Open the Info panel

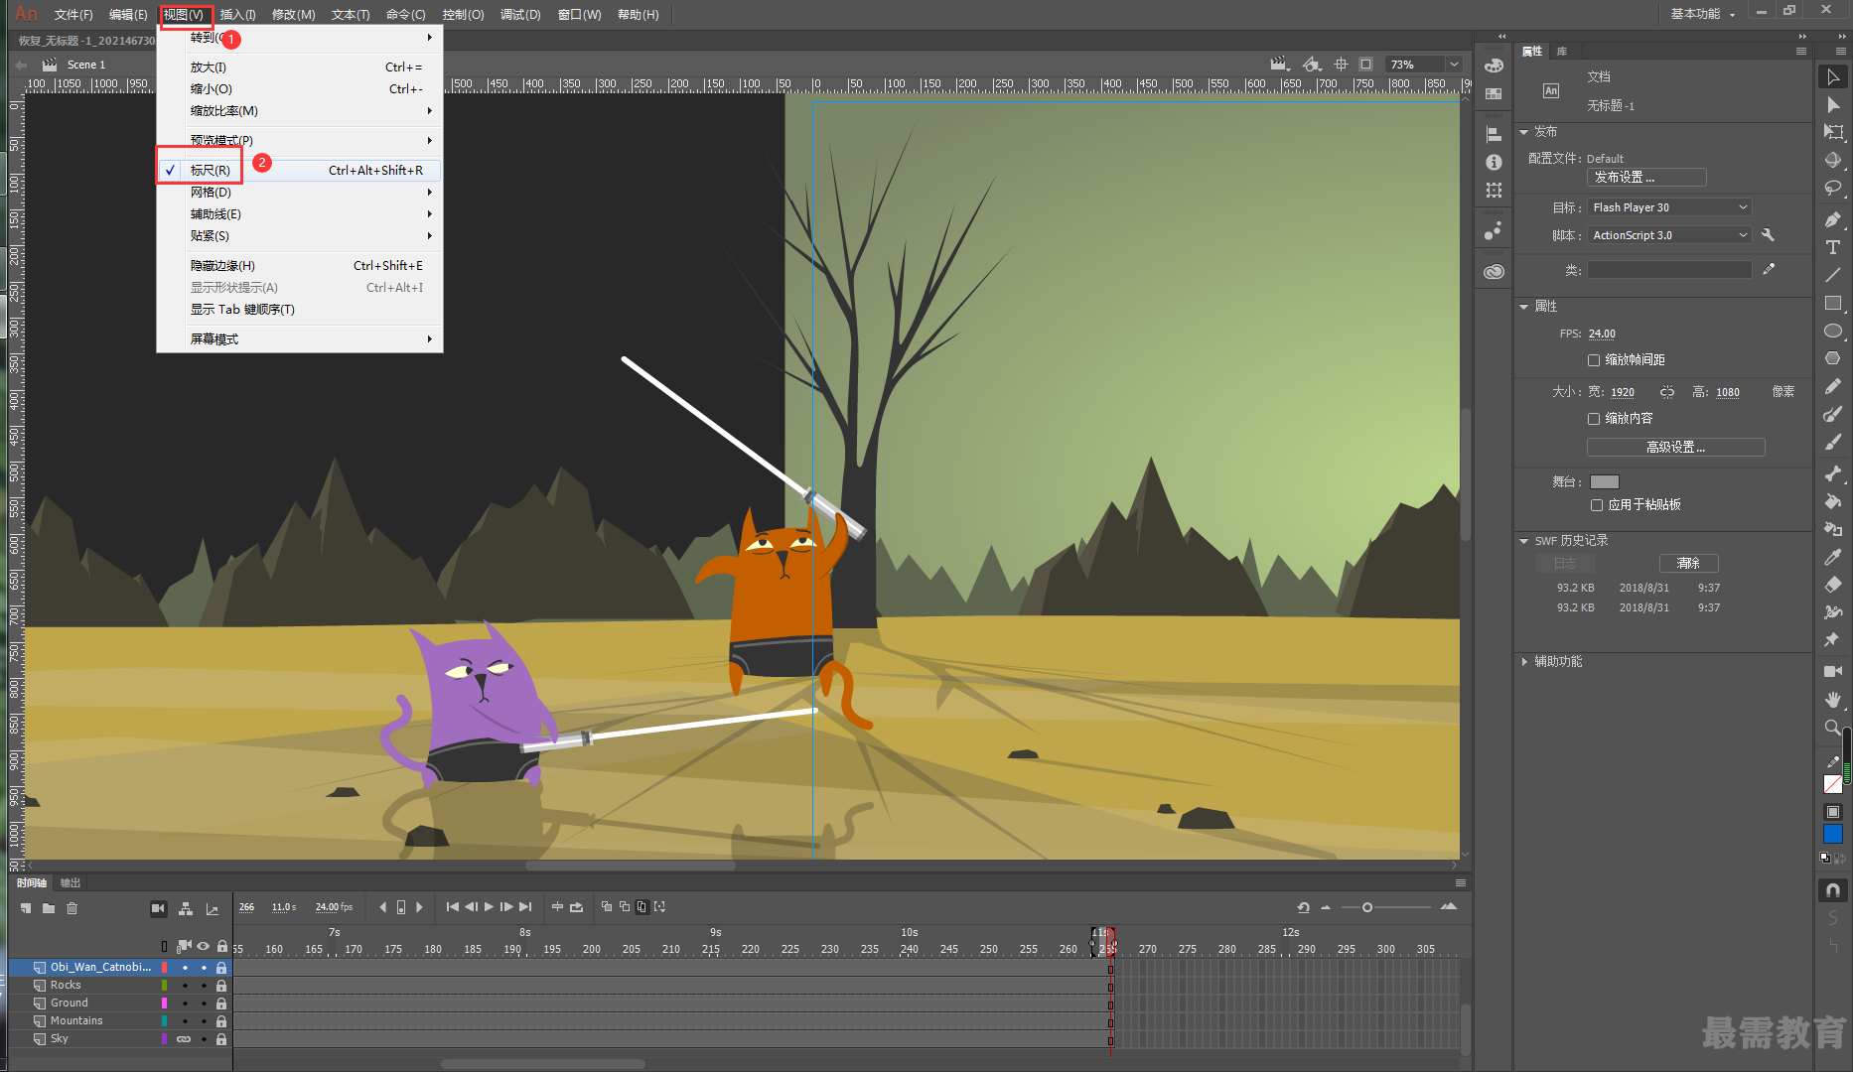click(1494, 162)
